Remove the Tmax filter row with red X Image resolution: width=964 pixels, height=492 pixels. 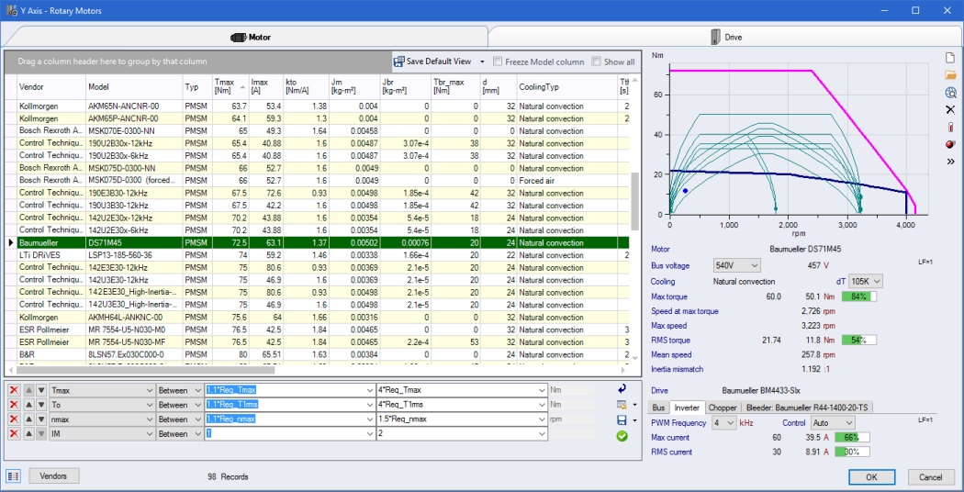(x=14, y=390)
